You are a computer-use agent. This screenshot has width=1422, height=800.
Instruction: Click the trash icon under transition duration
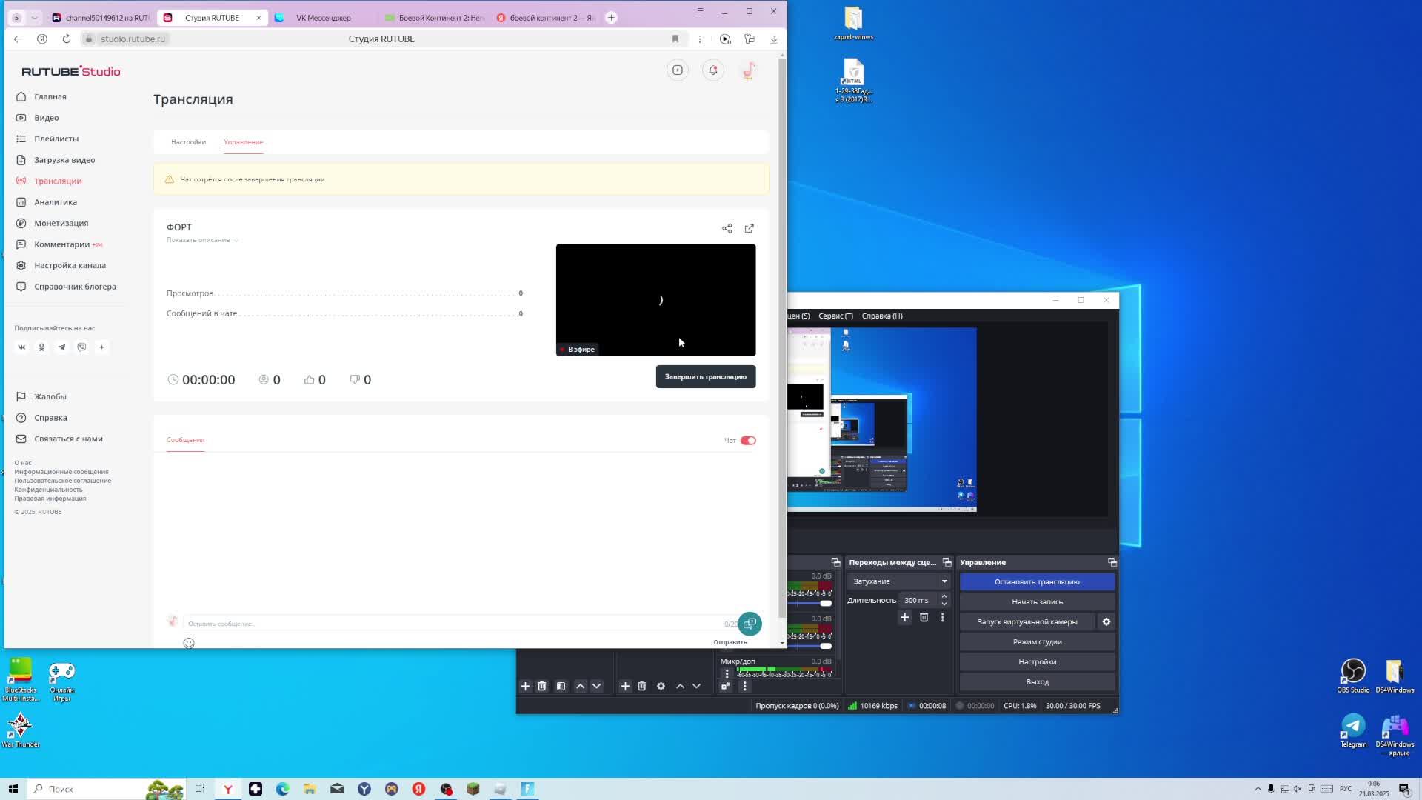click(x=924, y=618)
